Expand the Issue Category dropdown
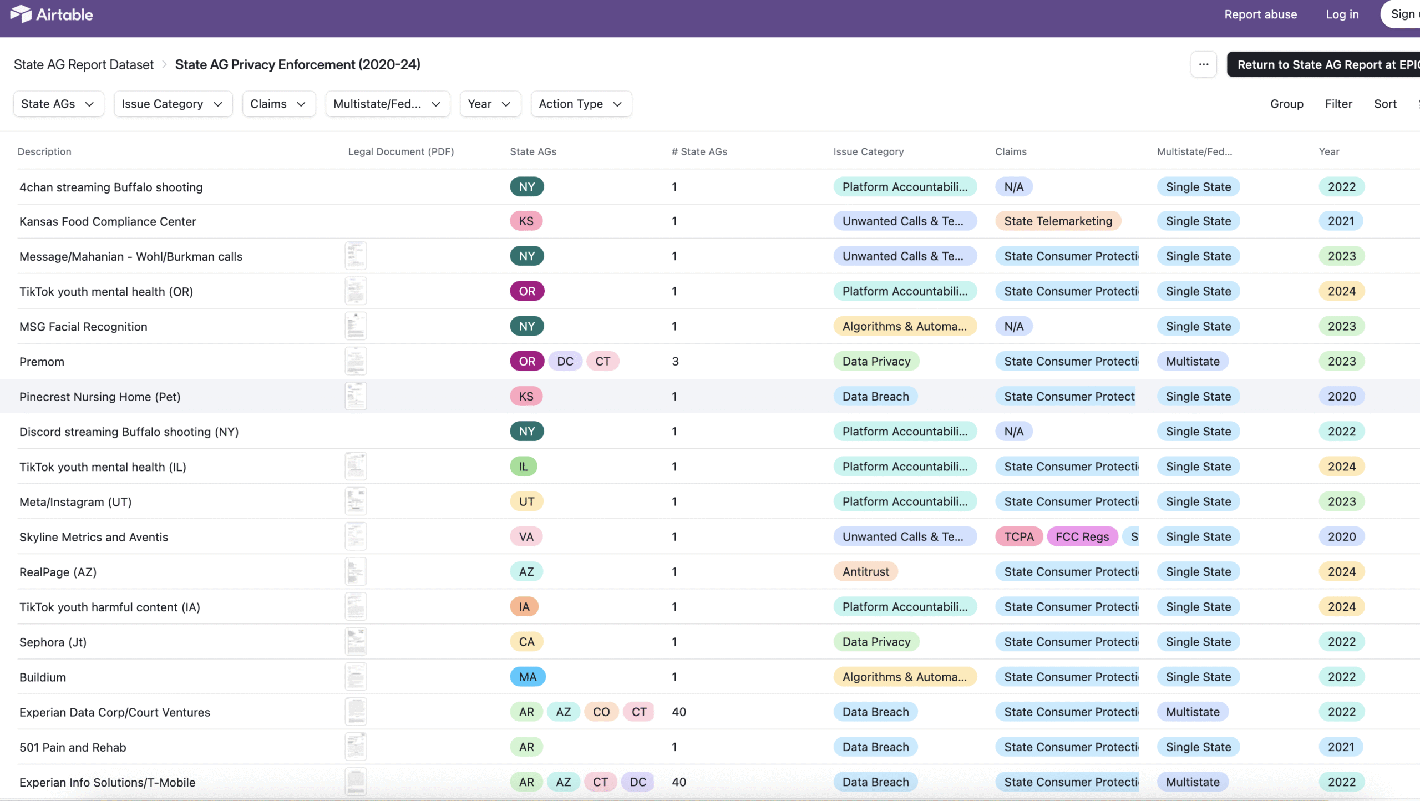The height and width of the screenshot is (801, 1420). (x=173, y=104)
